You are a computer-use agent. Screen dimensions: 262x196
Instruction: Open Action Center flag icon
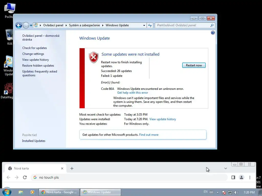(x=224, y=192)
